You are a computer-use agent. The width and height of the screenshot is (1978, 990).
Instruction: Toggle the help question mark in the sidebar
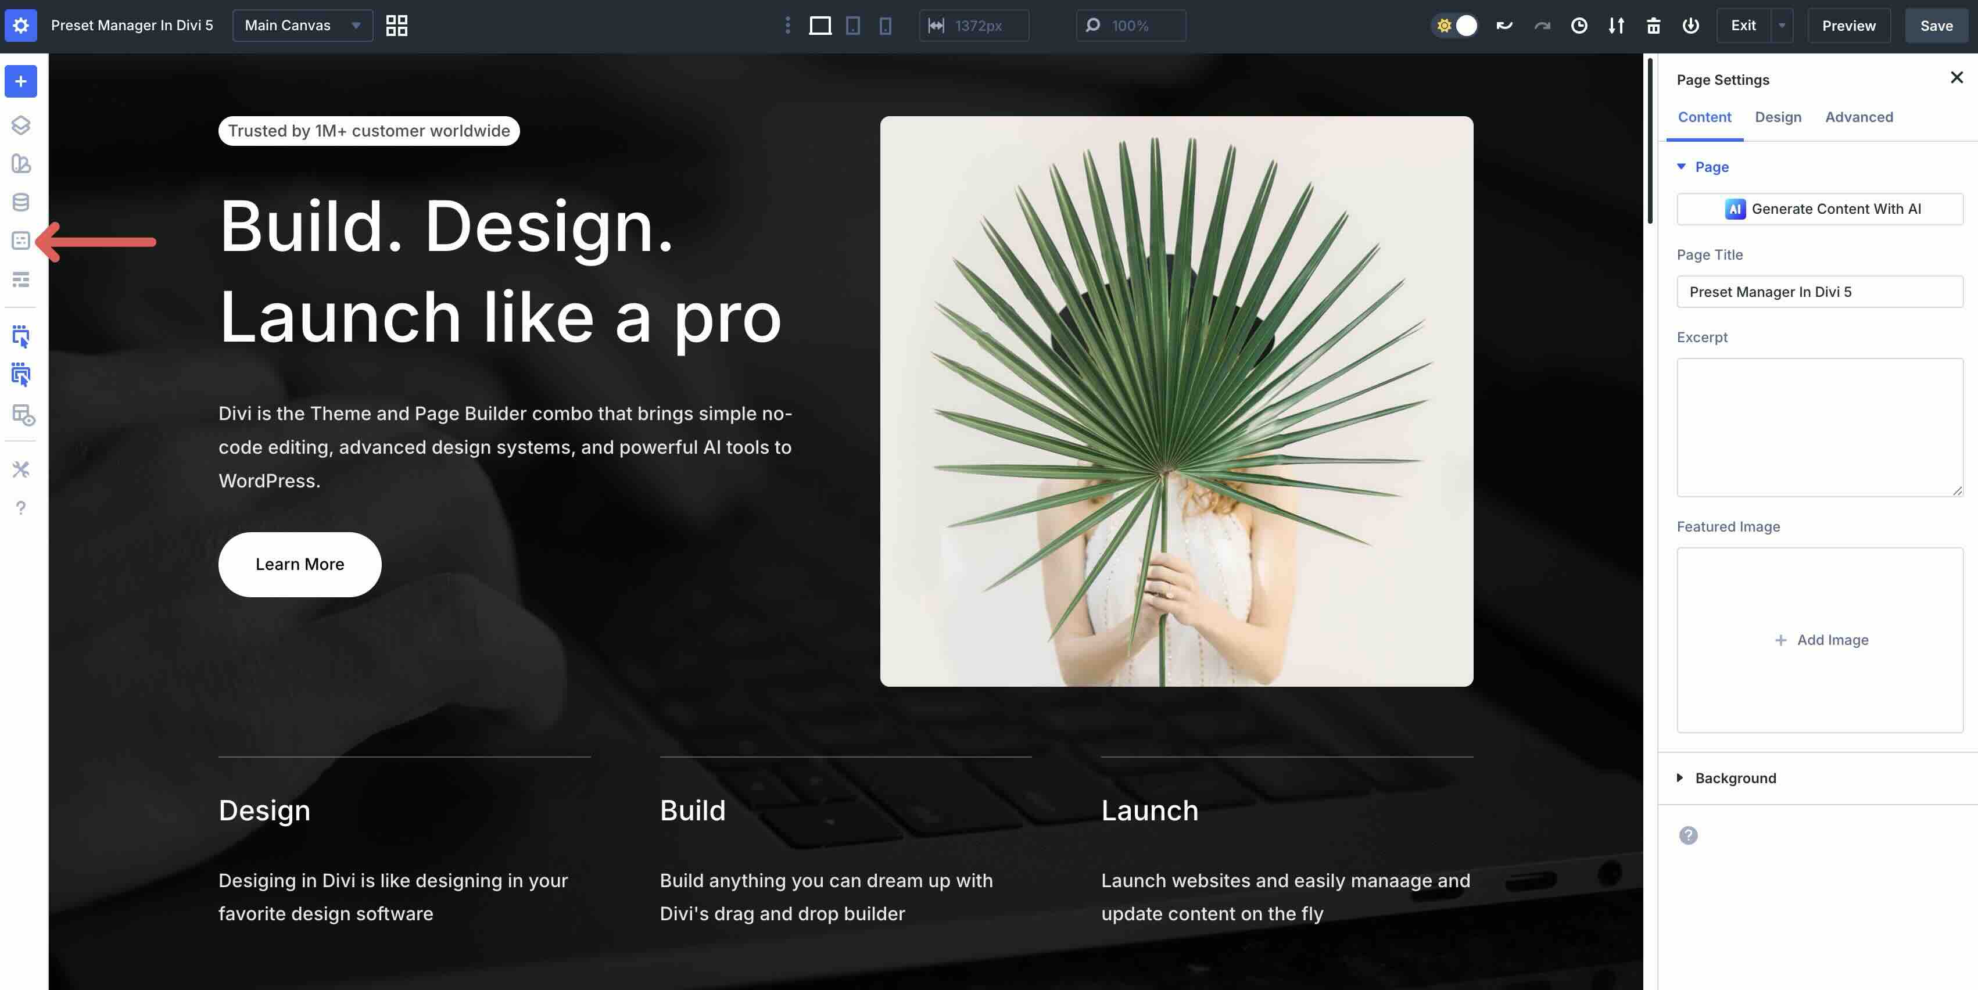(x=21, y=507)
